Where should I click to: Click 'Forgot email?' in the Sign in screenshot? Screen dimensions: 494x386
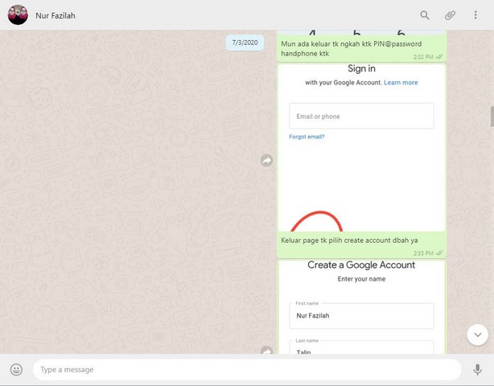point(307,137)
